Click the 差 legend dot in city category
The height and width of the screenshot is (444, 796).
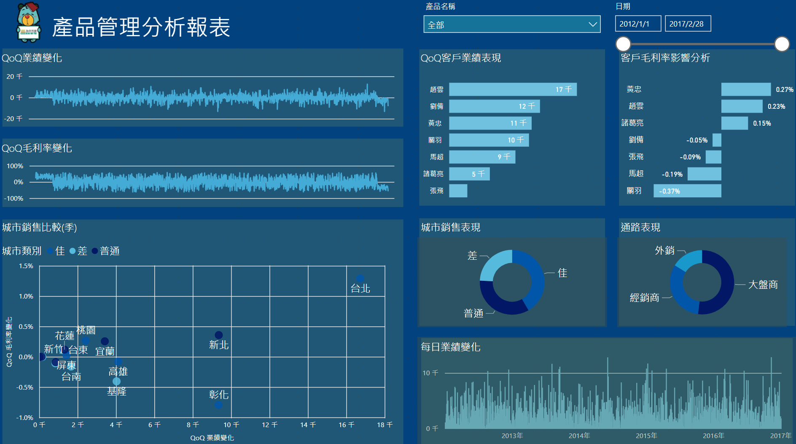point(73,251)
